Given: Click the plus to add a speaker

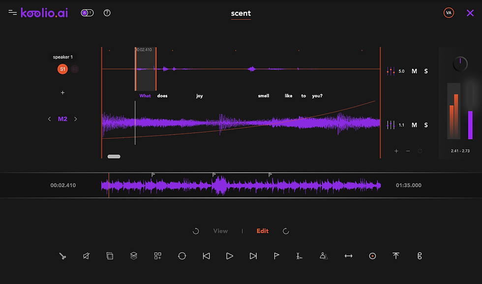Looking at the screenshot, I should click(x=62, y=92).
